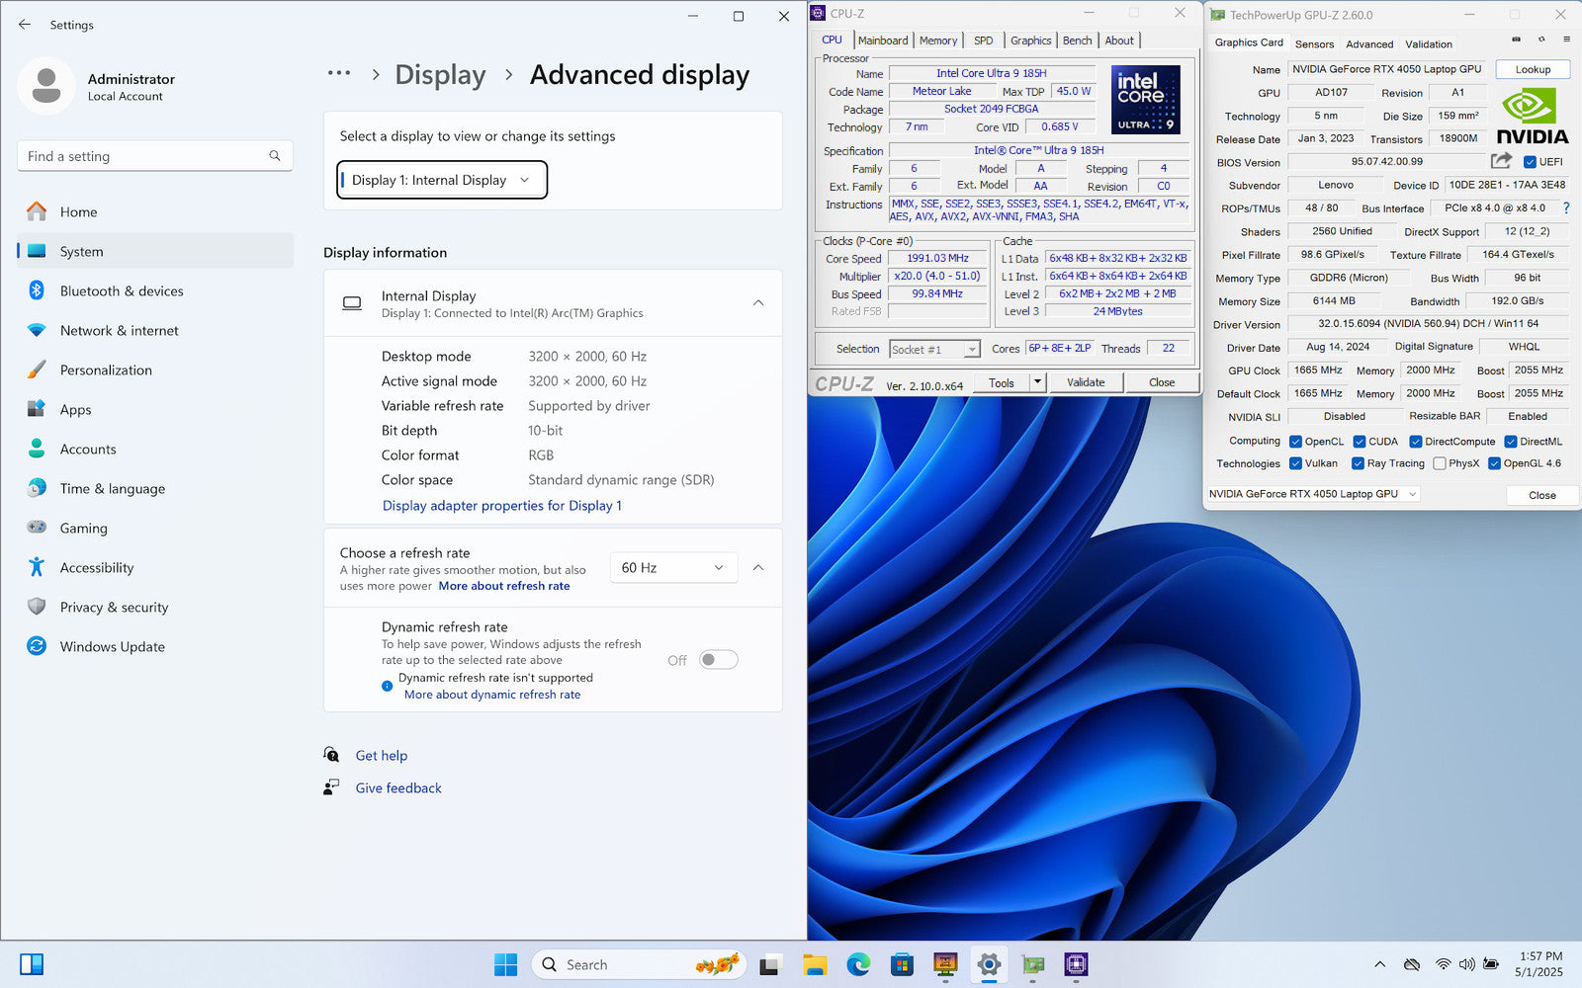
Task: Toggle the OpenCL checkbox
Action: coord(1295,442)
